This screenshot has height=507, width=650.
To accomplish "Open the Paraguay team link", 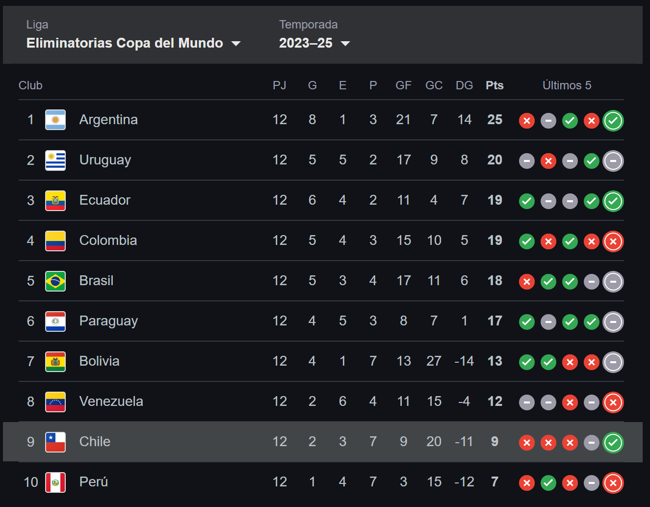I will pyautogui.click(x=108, y=321).
